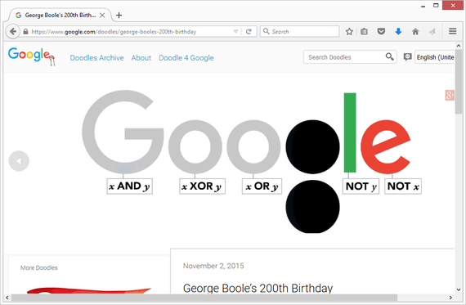This screenshot has height=305, width=466.
Task: Reload the page with the refresh icon
Action: click(249, 32)
